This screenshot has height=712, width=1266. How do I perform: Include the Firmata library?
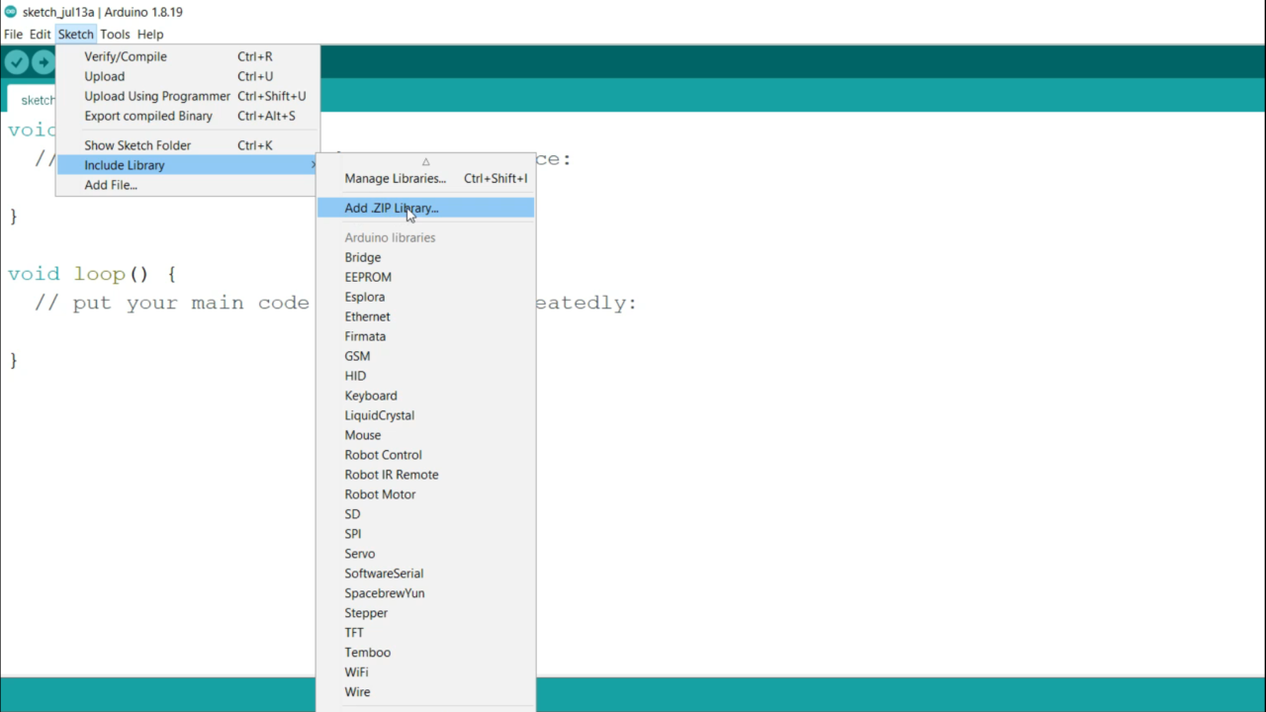(x=425, y=336)
